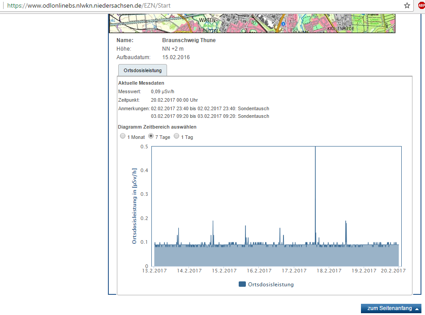The image size is (425, 315).
Task: Click the 14.2.2017 x-axis label
Action: point(189,271)
